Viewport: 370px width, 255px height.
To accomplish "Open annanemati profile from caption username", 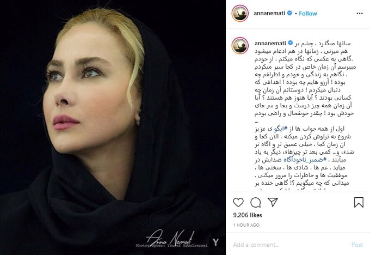I will point(270,43).
